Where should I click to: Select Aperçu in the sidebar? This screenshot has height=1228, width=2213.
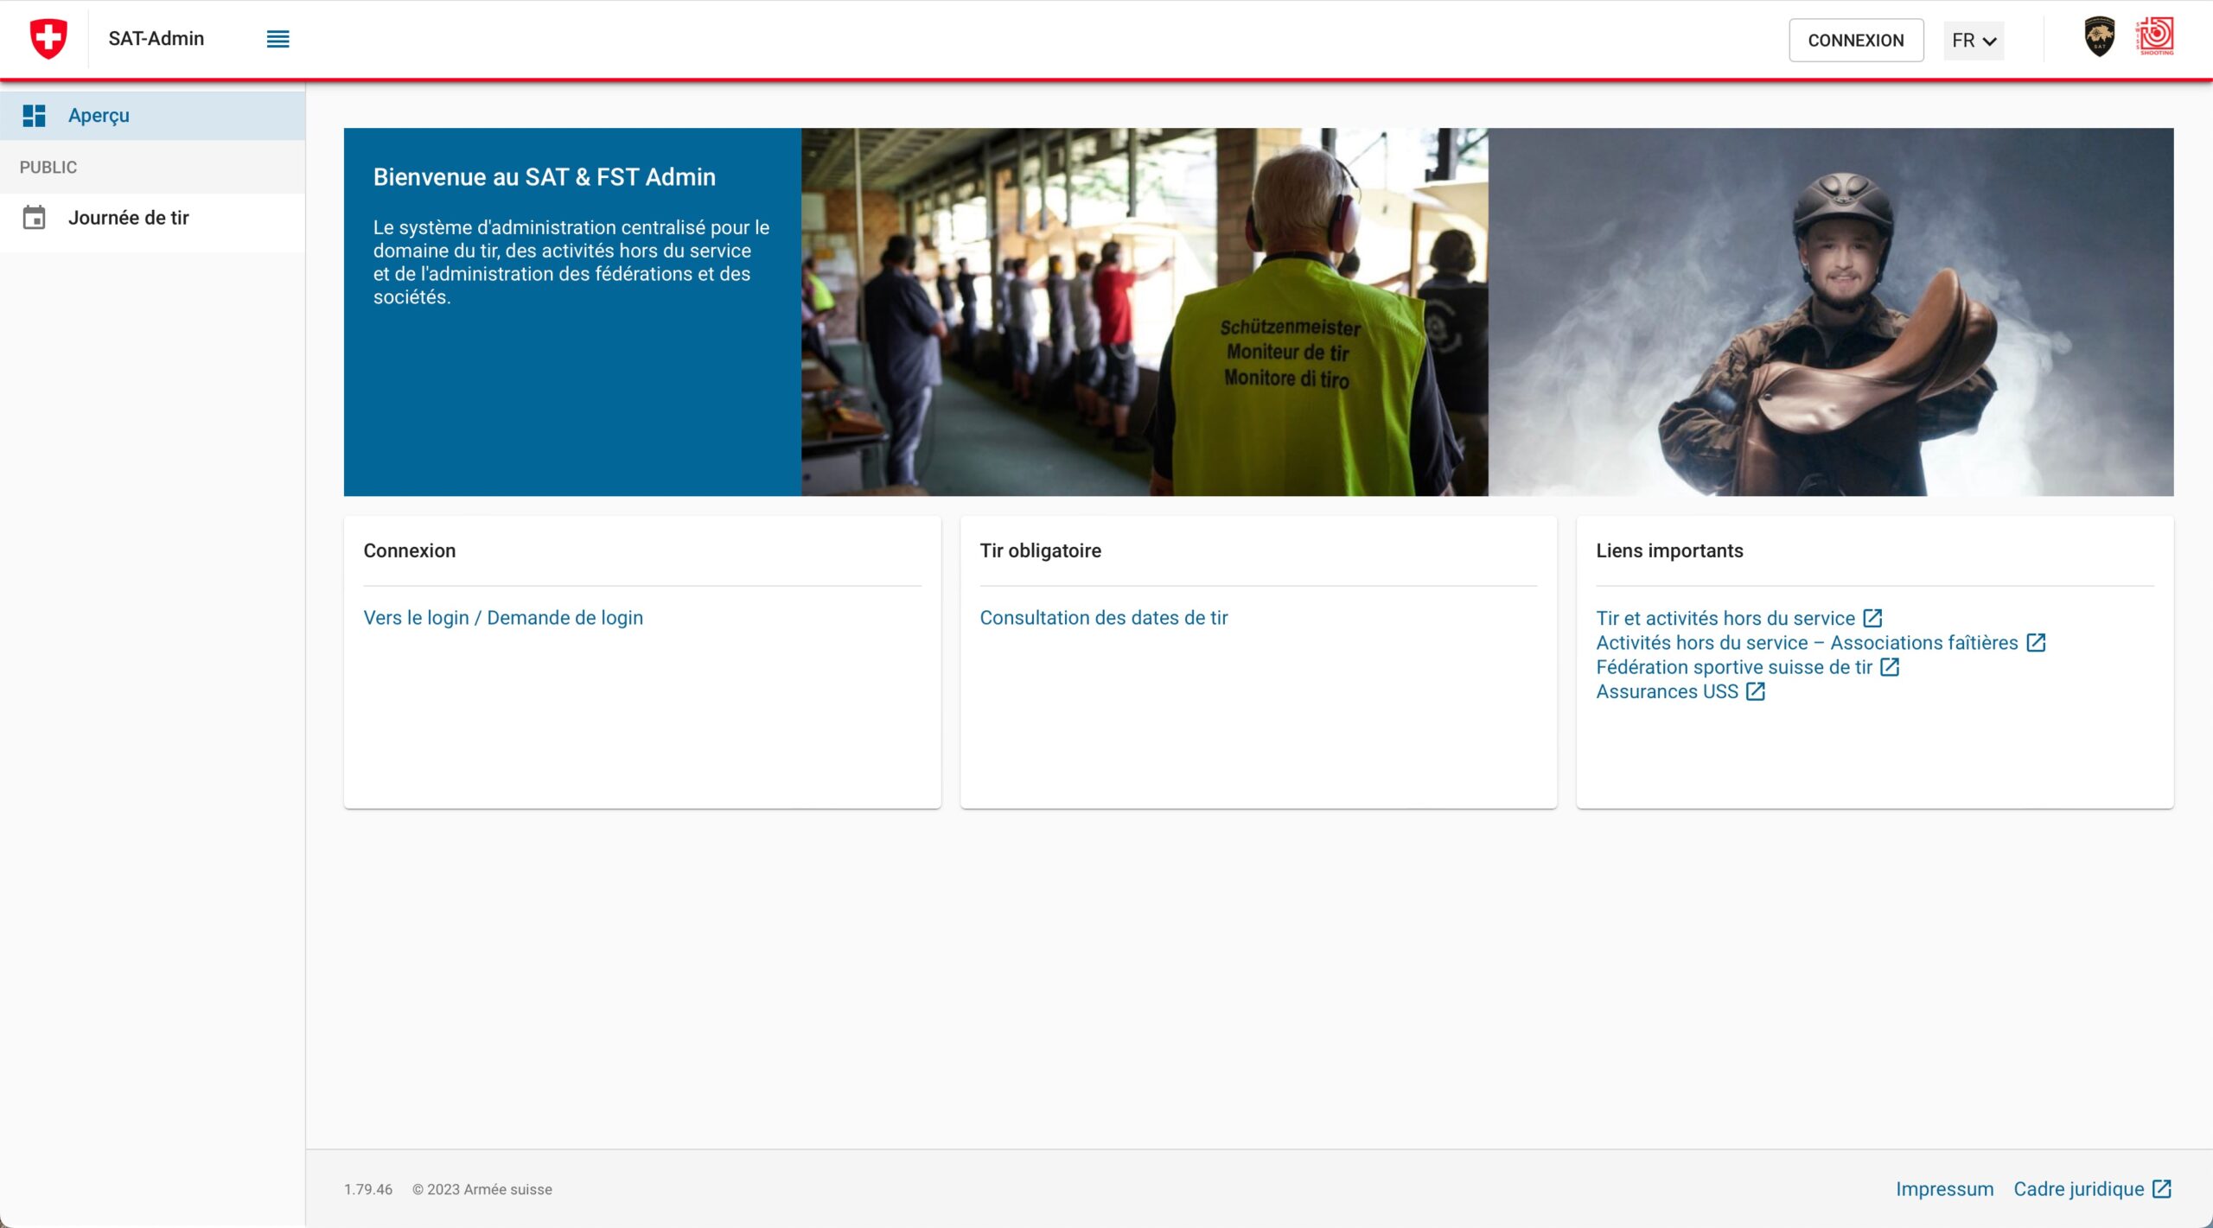coord(99,115)
